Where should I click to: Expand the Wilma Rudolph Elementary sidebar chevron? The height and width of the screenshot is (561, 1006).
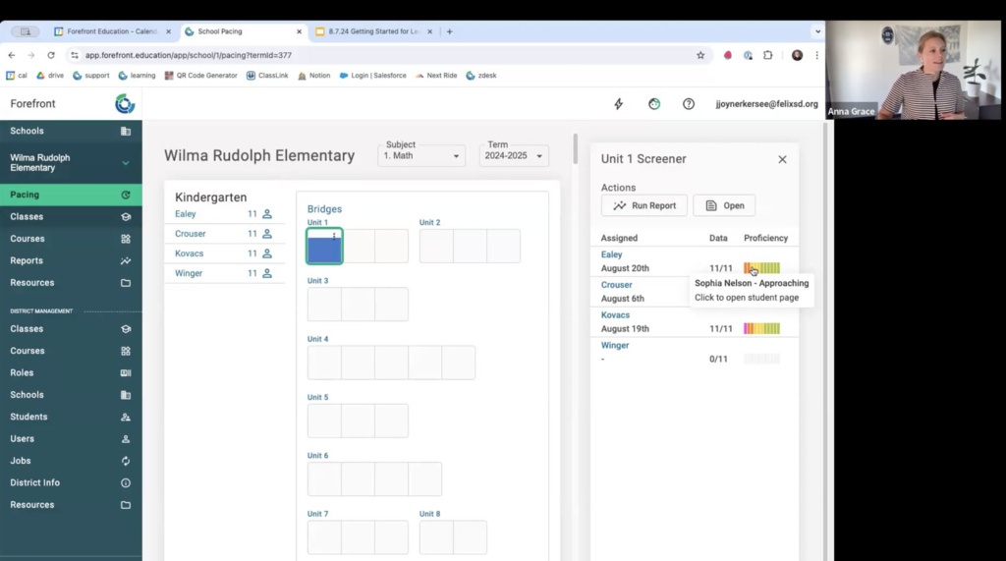[126, 163]
